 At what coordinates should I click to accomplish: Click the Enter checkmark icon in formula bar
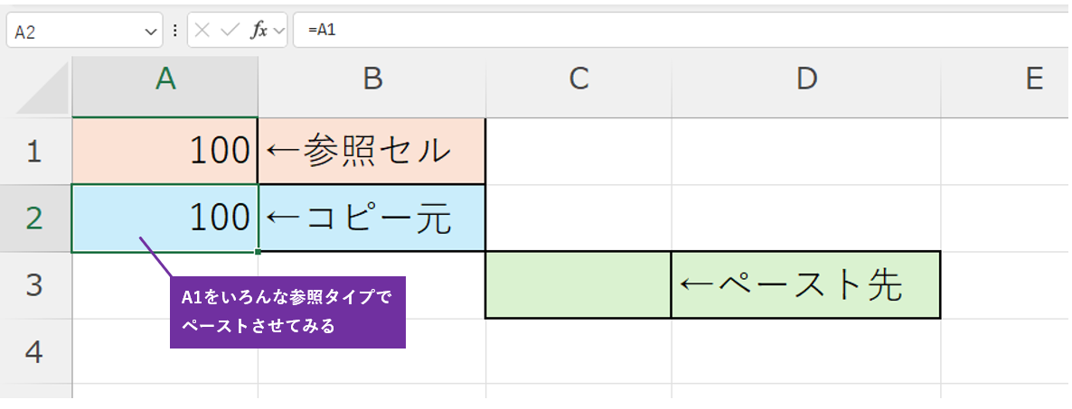coord(230,30)
